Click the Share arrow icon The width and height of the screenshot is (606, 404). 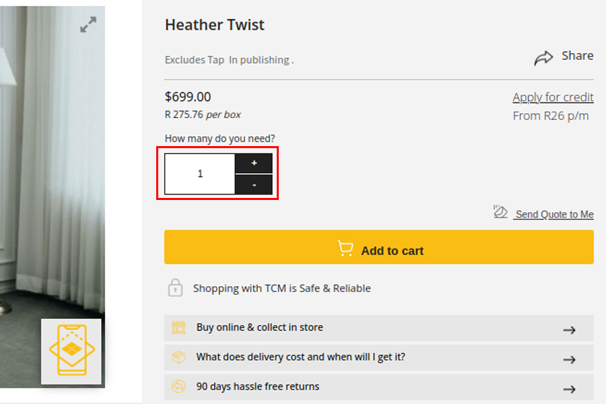543,58
